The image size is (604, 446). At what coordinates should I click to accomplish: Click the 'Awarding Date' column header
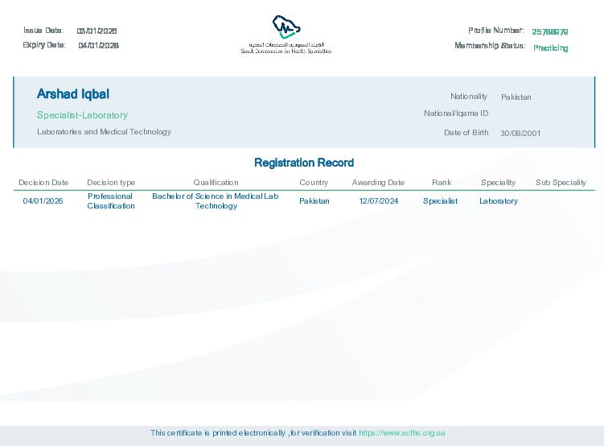pos(378,183)
